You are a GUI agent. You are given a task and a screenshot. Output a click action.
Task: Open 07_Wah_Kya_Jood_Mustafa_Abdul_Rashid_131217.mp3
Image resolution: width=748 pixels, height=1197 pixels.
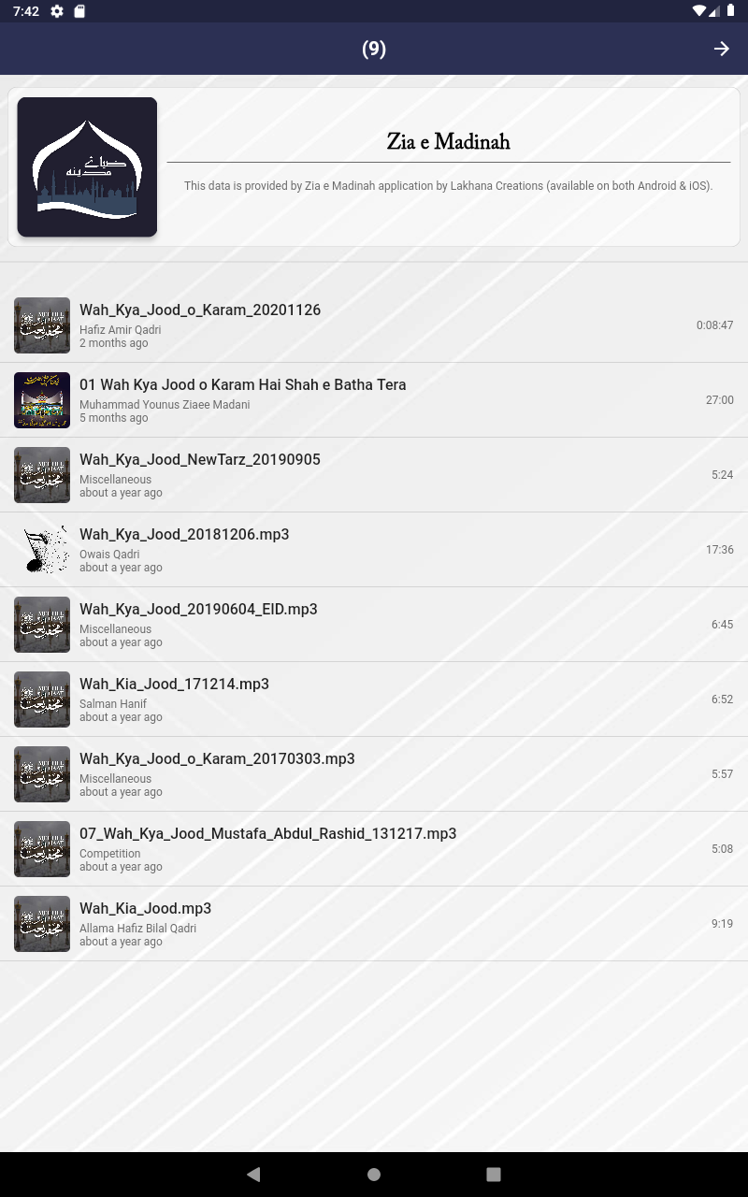(x=374, y=849)
